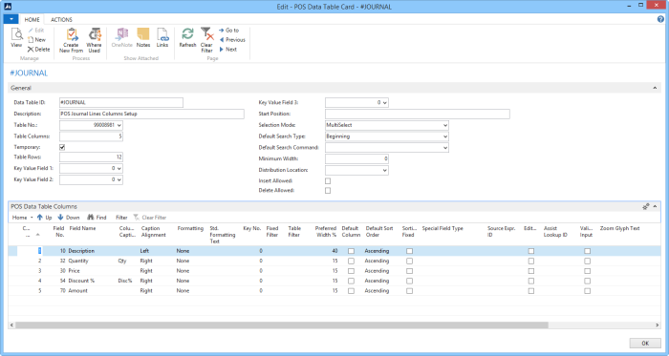Screen dimensions: 669x356
Task: Click Find in POS Data Table Columns
Action: coord(97,218)
